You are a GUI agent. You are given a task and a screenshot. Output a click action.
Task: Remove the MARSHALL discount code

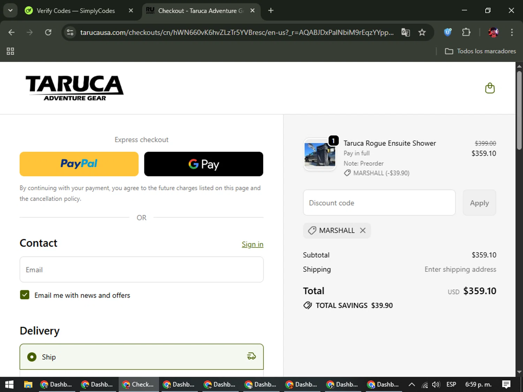[363, 230]
